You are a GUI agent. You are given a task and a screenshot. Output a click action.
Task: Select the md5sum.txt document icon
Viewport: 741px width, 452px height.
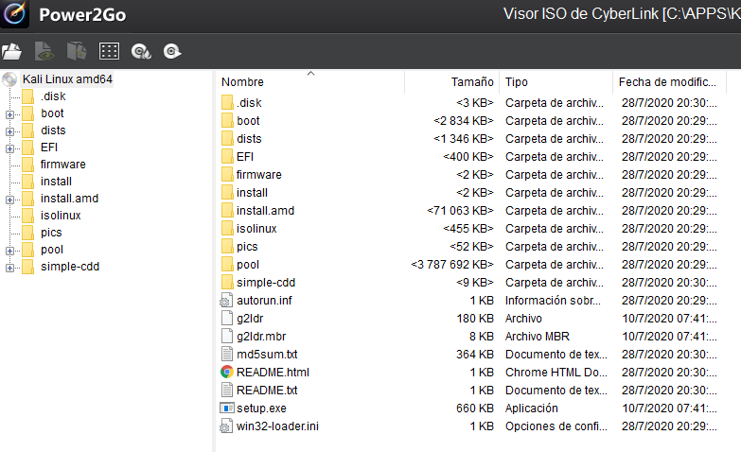click(227, 355)
